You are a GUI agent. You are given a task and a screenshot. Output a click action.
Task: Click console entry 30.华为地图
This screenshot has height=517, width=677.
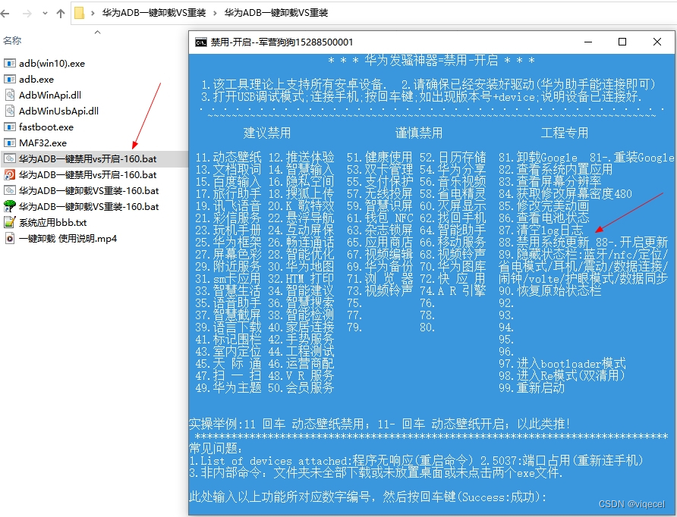pyautogui.click(x=301, y=266)
